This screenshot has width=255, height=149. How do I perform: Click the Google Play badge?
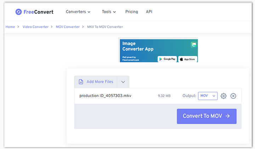[167, 59]
